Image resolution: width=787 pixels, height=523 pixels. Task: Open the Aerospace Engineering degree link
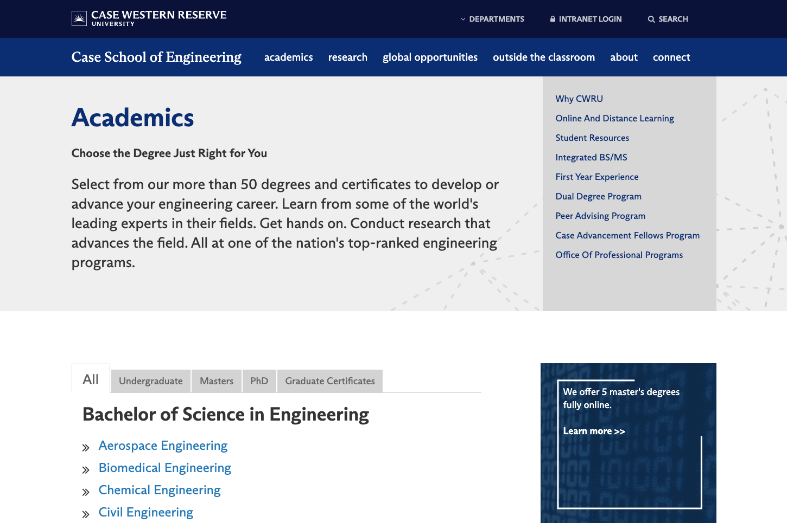[x=163, y=445]
